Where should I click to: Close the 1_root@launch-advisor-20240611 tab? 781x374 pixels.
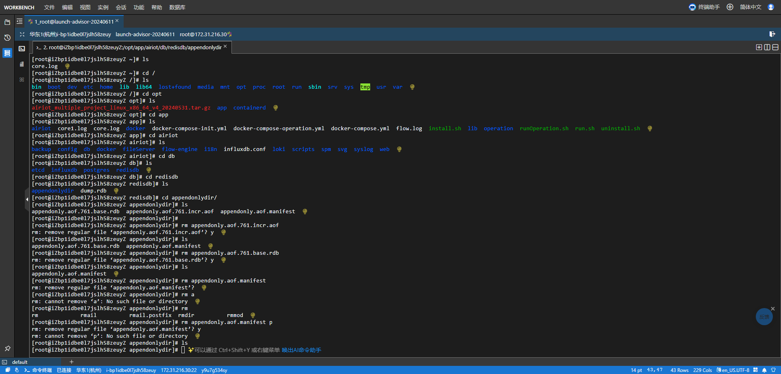point(117,20)
